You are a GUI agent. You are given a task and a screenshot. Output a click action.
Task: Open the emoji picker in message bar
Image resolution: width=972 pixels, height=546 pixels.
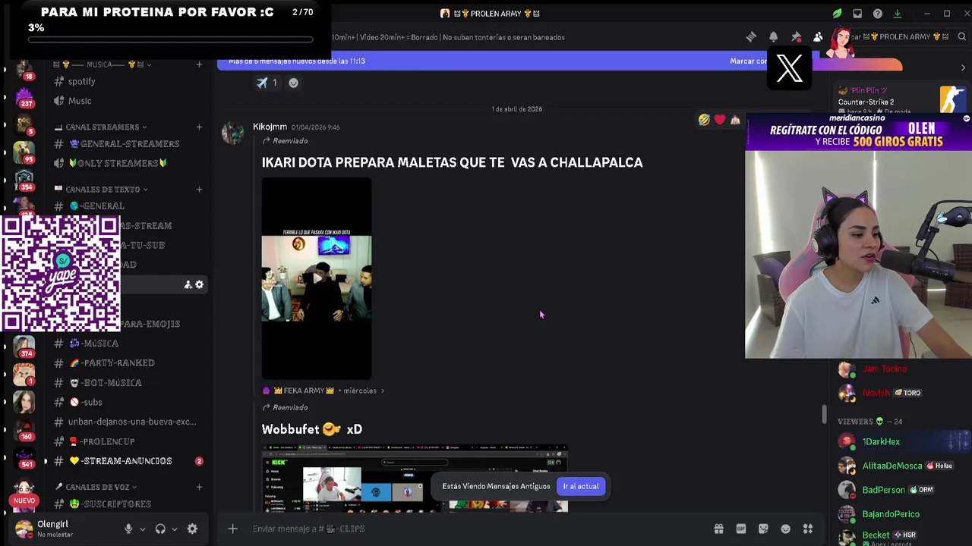coord(786,529)
